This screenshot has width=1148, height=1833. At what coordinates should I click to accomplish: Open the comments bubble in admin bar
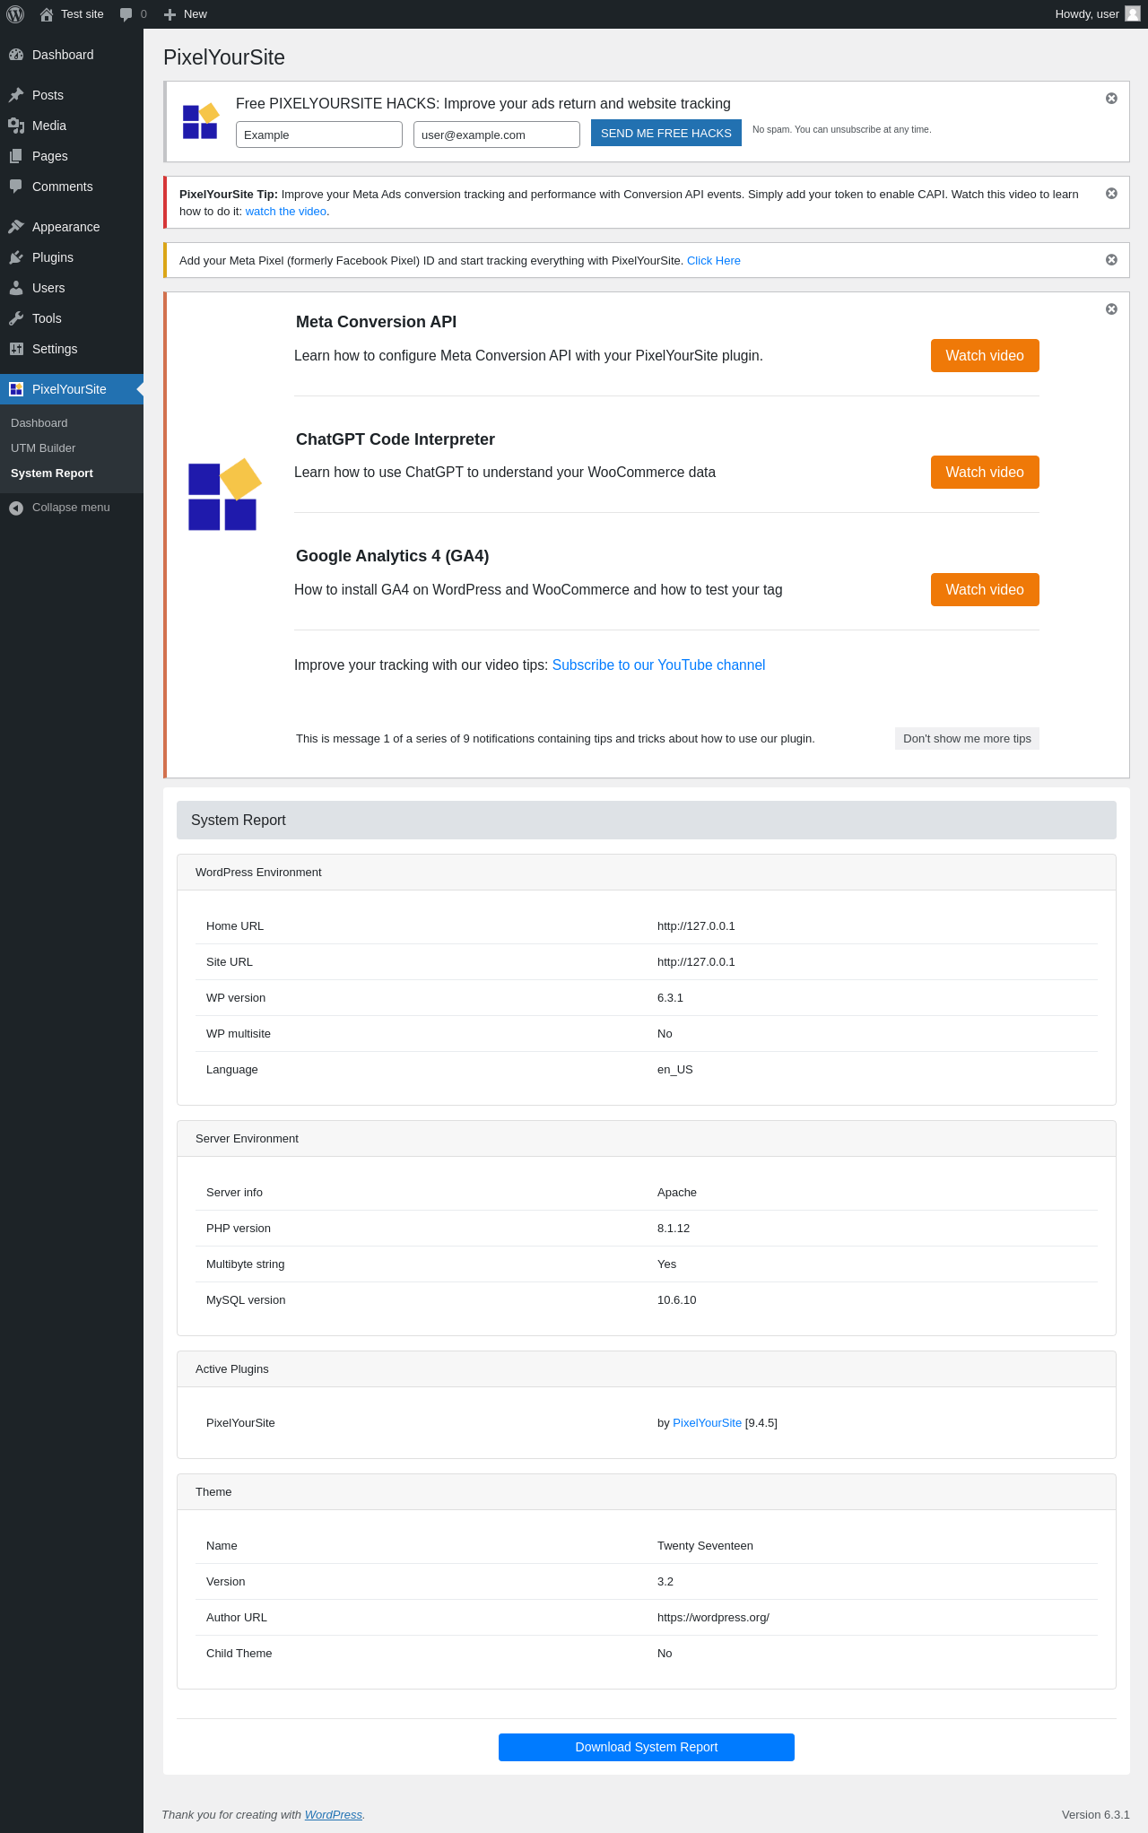[126, 14]
